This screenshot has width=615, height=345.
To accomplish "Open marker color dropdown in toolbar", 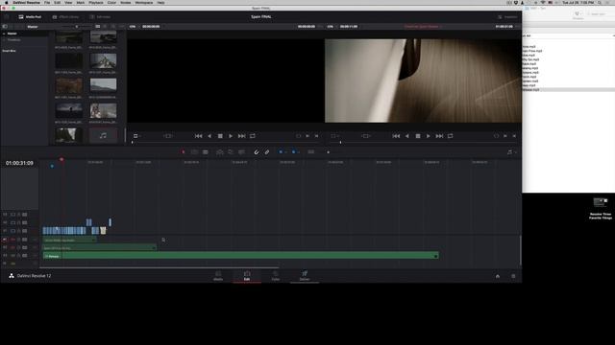I will pyautogui.click(x=295, y=151).
